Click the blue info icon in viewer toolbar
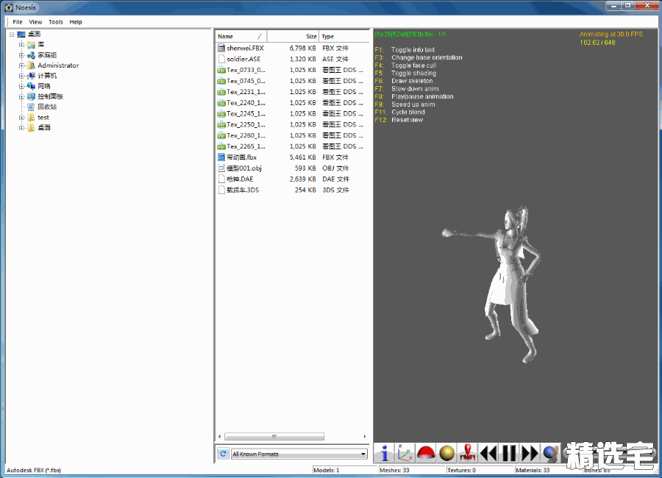 [385, 453]
